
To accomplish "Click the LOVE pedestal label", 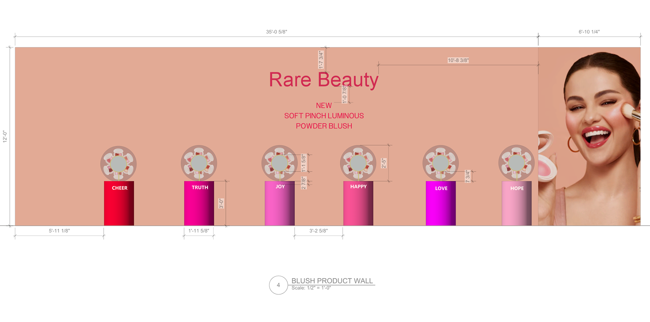I will pyautogui.click(x=441, y=188).
